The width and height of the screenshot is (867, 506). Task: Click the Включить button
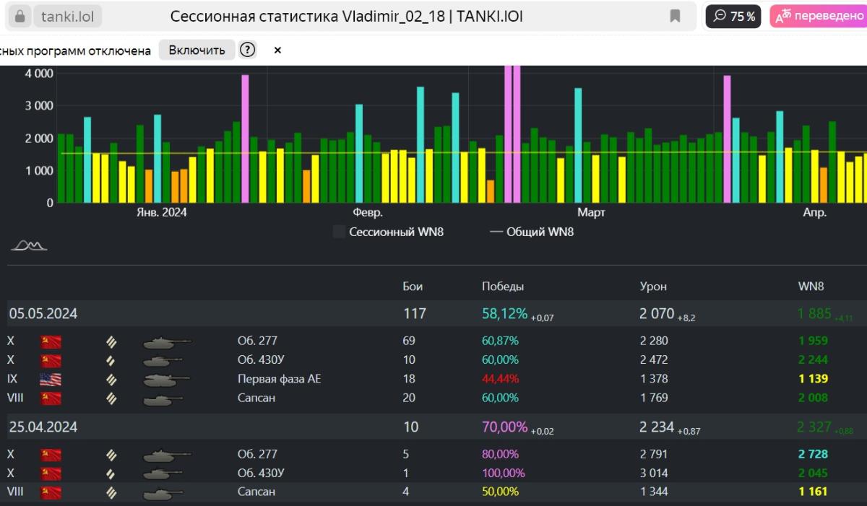pyautogui.click(x=197, y=50)
